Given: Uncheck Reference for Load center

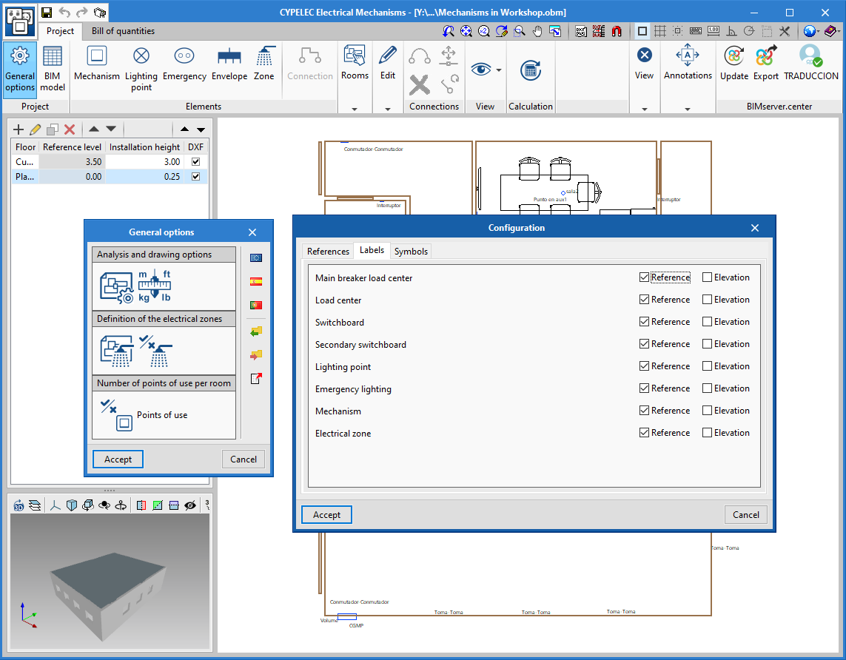Looking at the screenshot, I should click(x=644, y=299).
